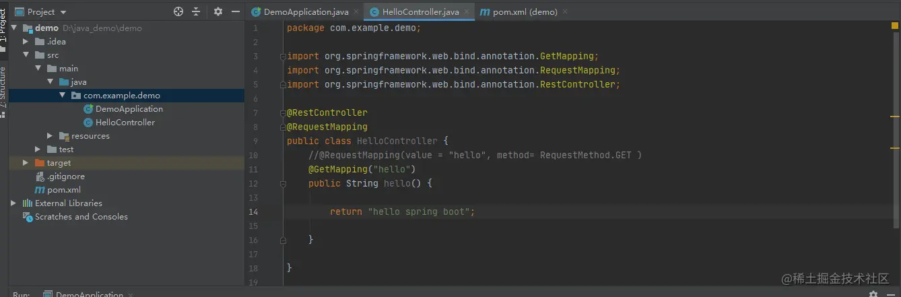Click line number 14 in gutter
The image size is (901, 297).
pos(253,211)
